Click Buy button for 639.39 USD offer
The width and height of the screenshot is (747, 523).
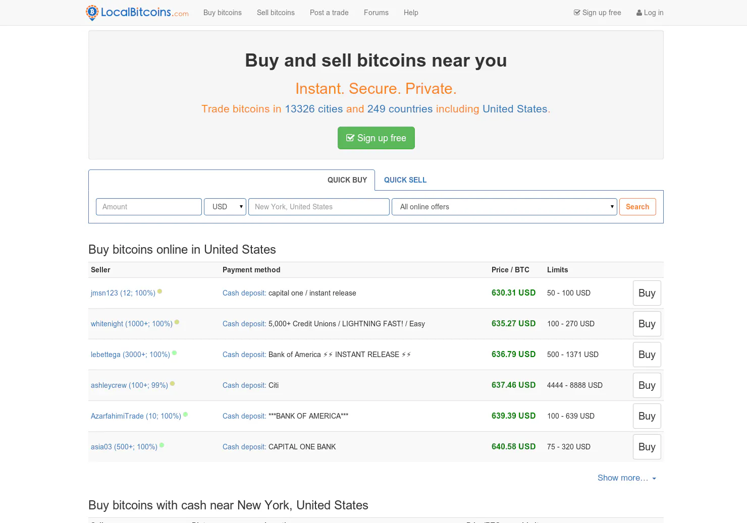[647, 416]
